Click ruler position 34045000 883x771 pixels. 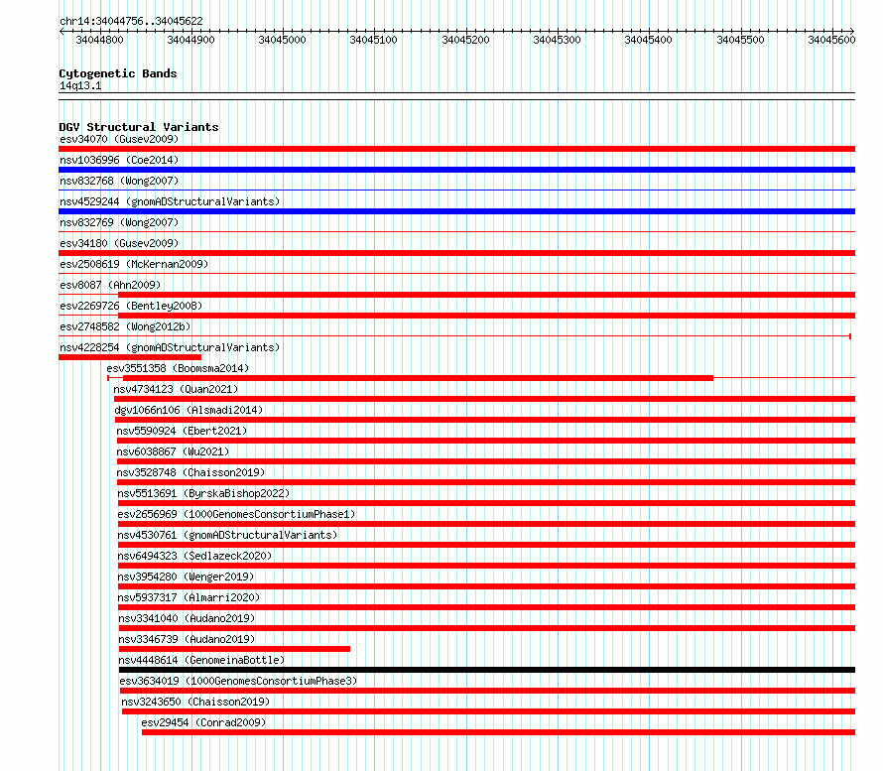coord(282,40)
